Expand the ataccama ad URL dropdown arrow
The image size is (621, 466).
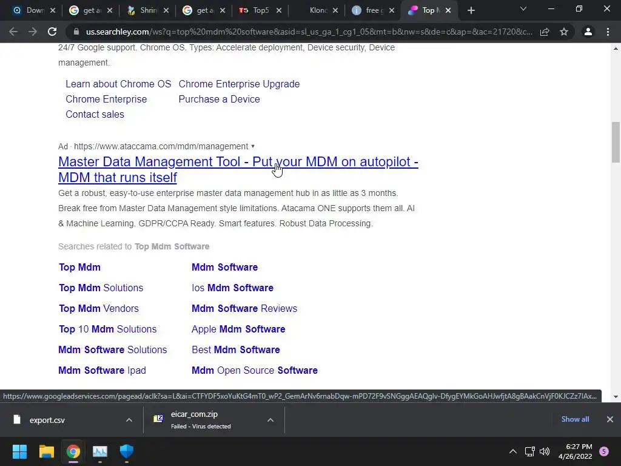[x=253, y=146]
